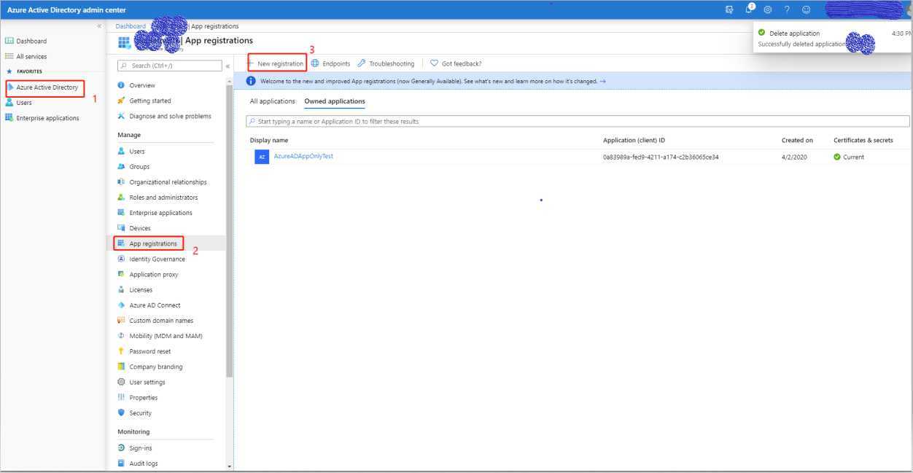
Task: Open Password reset
Action: click(x=149, y=351)
